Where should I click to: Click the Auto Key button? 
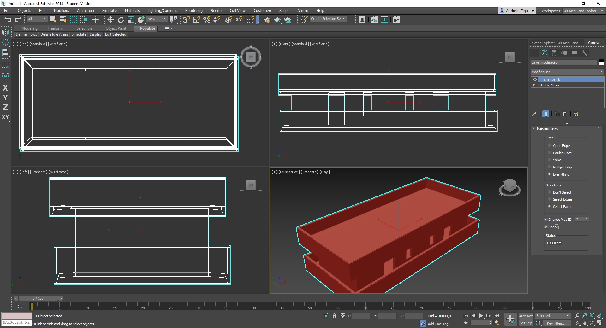526,316
